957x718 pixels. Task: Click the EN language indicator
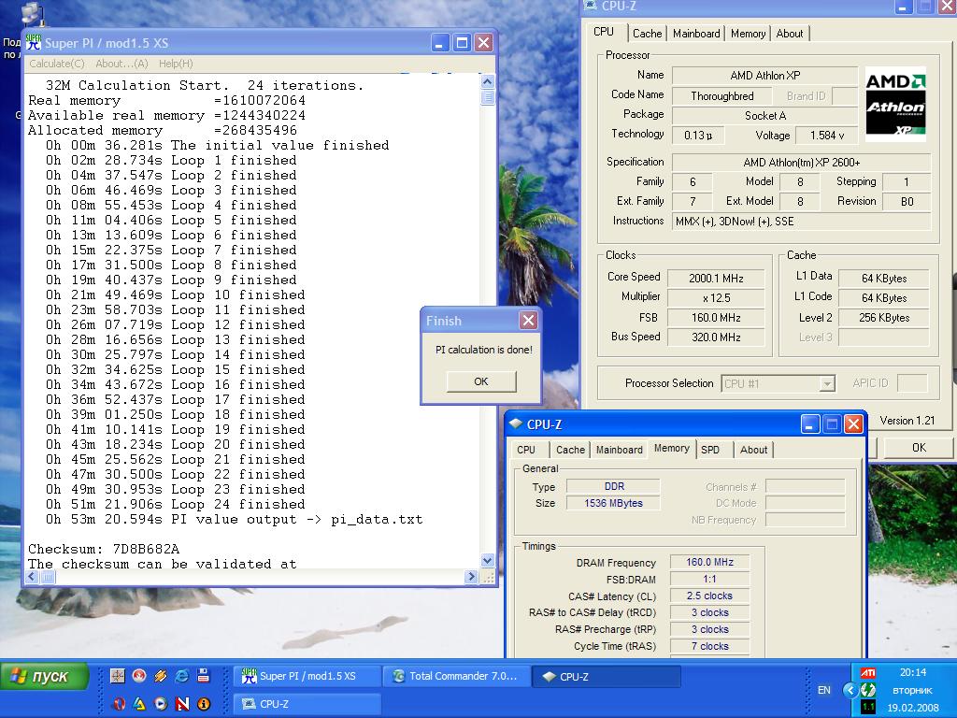(824, 690)
